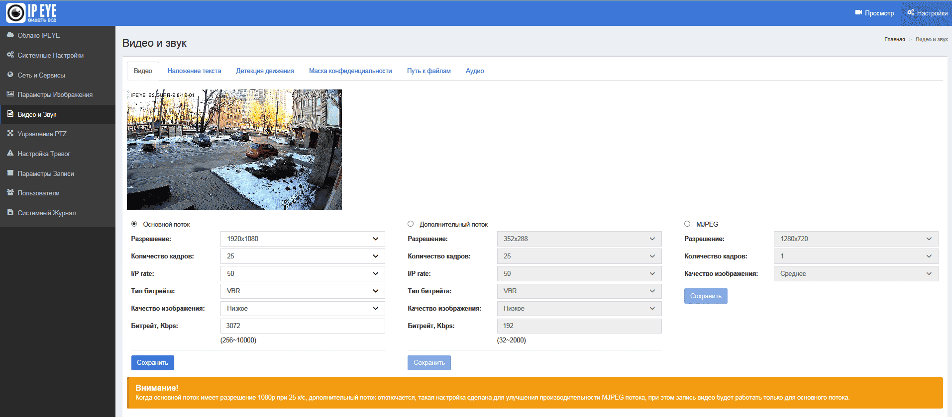This screenshot has width=952, height=417.
Task: Click the film icon beside Видео и Звук
Action: tap(10, 114)
